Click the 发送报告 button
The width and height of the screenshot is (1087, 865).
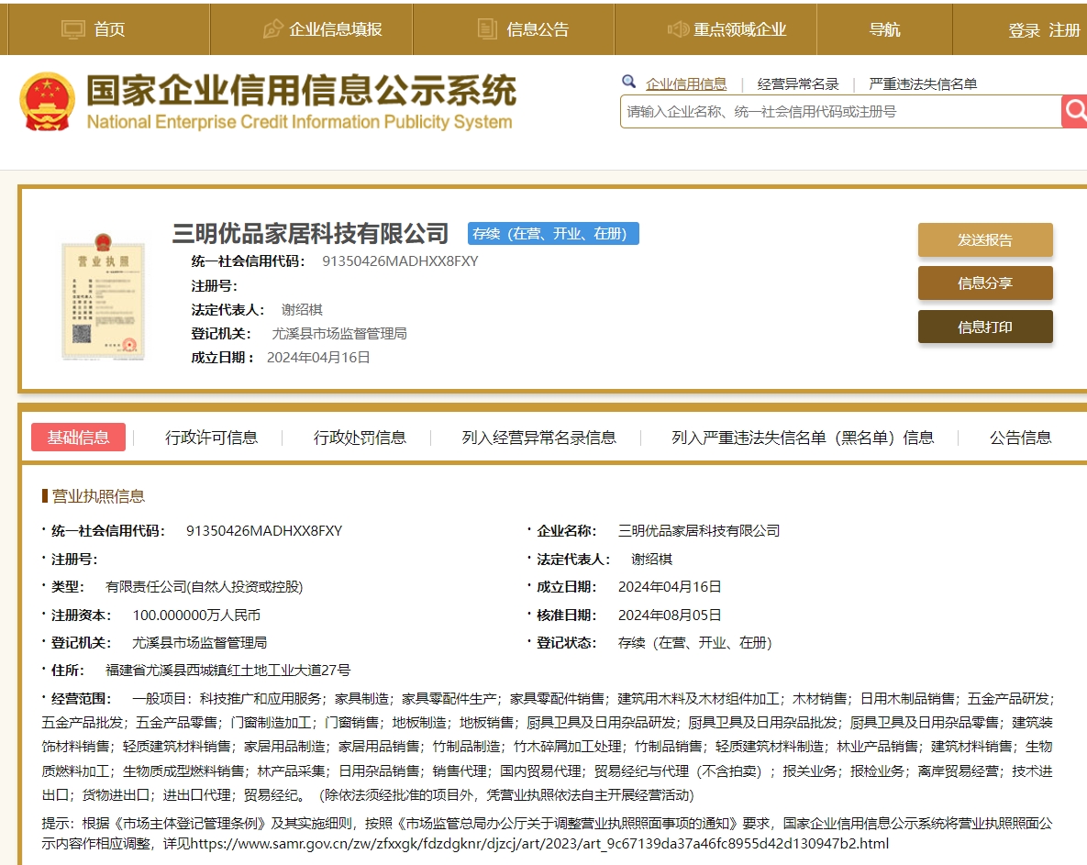click(x=985, y=239)
